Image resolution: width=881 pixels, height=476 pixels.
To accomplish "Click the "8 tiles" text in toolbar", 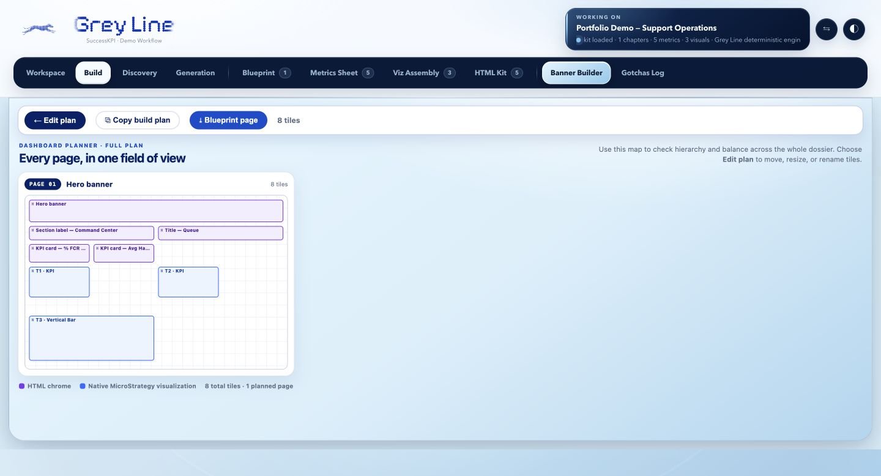I will point(289,121).
